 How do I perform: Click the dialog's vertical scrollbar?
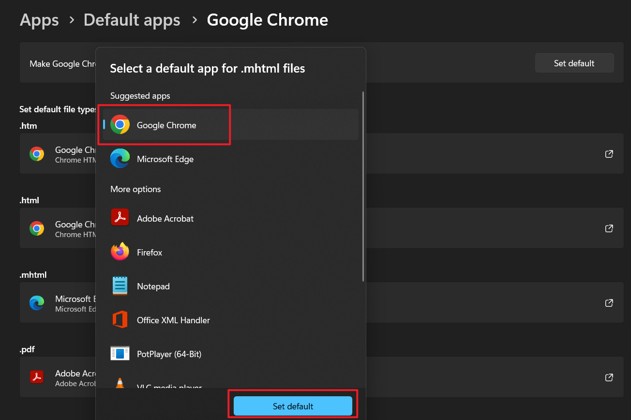tap(363, 186)
